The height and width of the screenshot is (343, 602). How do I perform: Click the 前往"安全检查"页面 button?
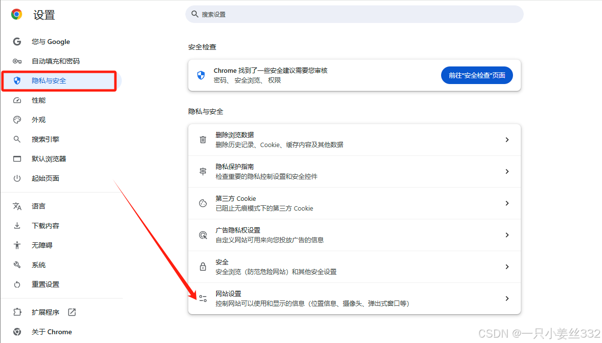pyautogui.click(x=477, y=75)
